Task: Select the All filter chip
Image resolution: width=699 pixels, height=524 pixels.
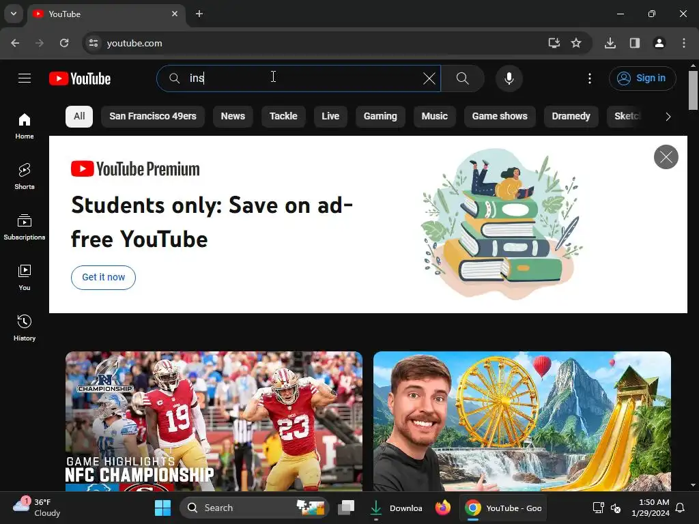Action: 79,116
